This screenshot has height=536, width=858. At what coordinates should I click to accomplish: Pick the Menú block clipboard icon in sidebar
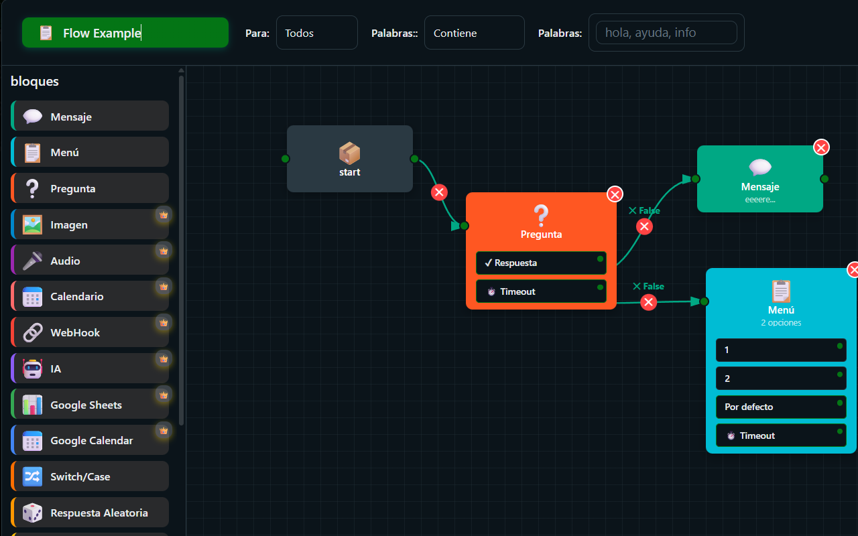tap(32, 153)
